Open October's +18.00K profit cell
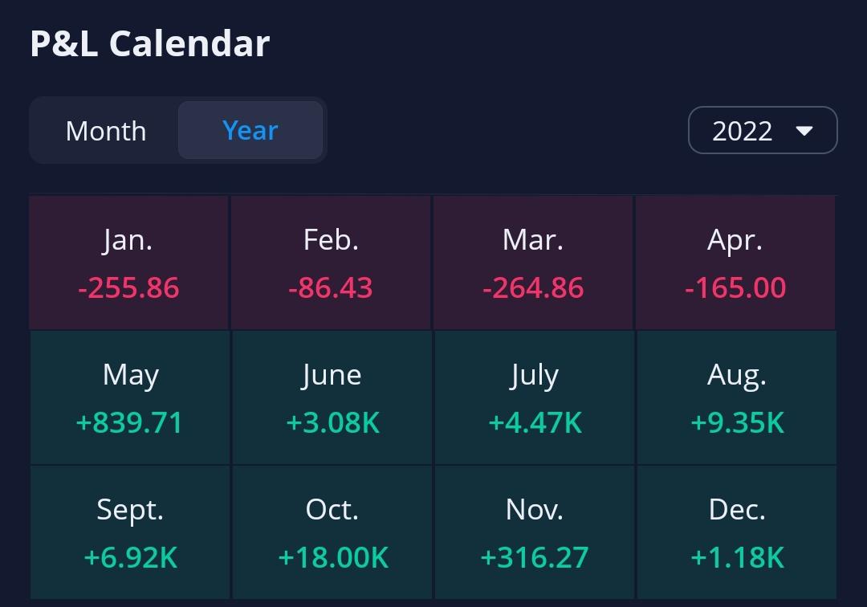Image resolution: width=867 pixels, height=607 pixels. [x=332, y=532]
